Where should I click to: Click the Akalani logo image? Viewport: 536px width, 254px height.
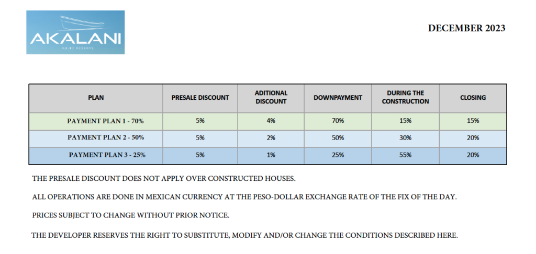[x=76, y=32]
